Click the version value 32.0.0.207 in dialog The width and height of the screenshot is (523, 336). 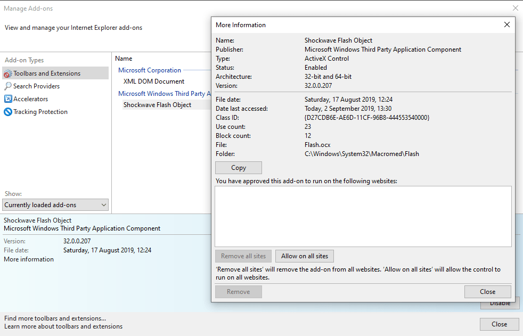[x=318, y=86]
